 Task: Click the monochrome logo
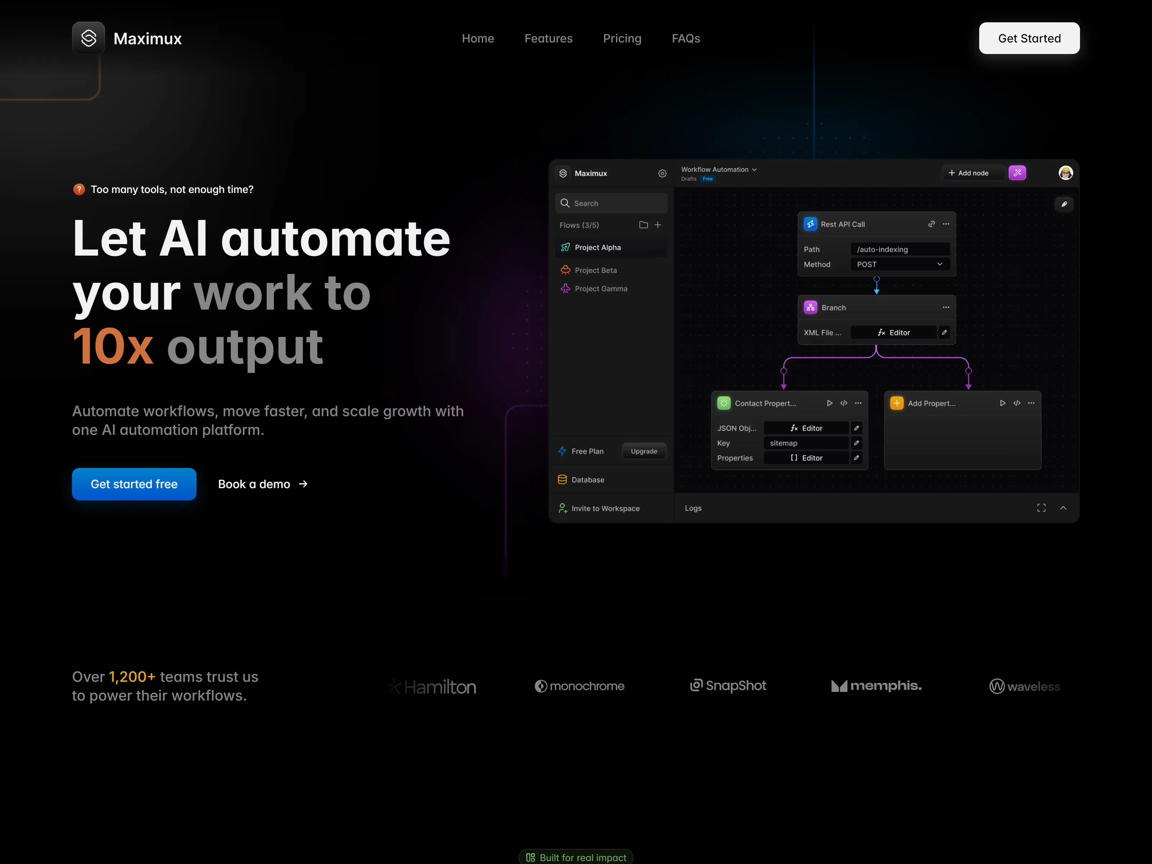coord(579,687)
